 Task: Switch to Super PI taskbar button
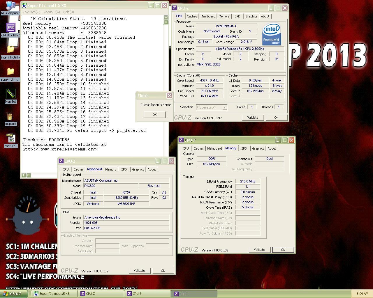54,294
